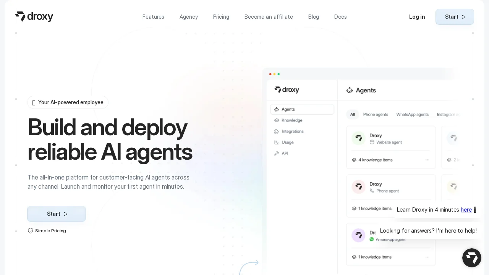This screenshot has width=489, height=275.
Task: Open the ellipsis menu on the WhatsApp agent card
Action: [x=427, y=257]
